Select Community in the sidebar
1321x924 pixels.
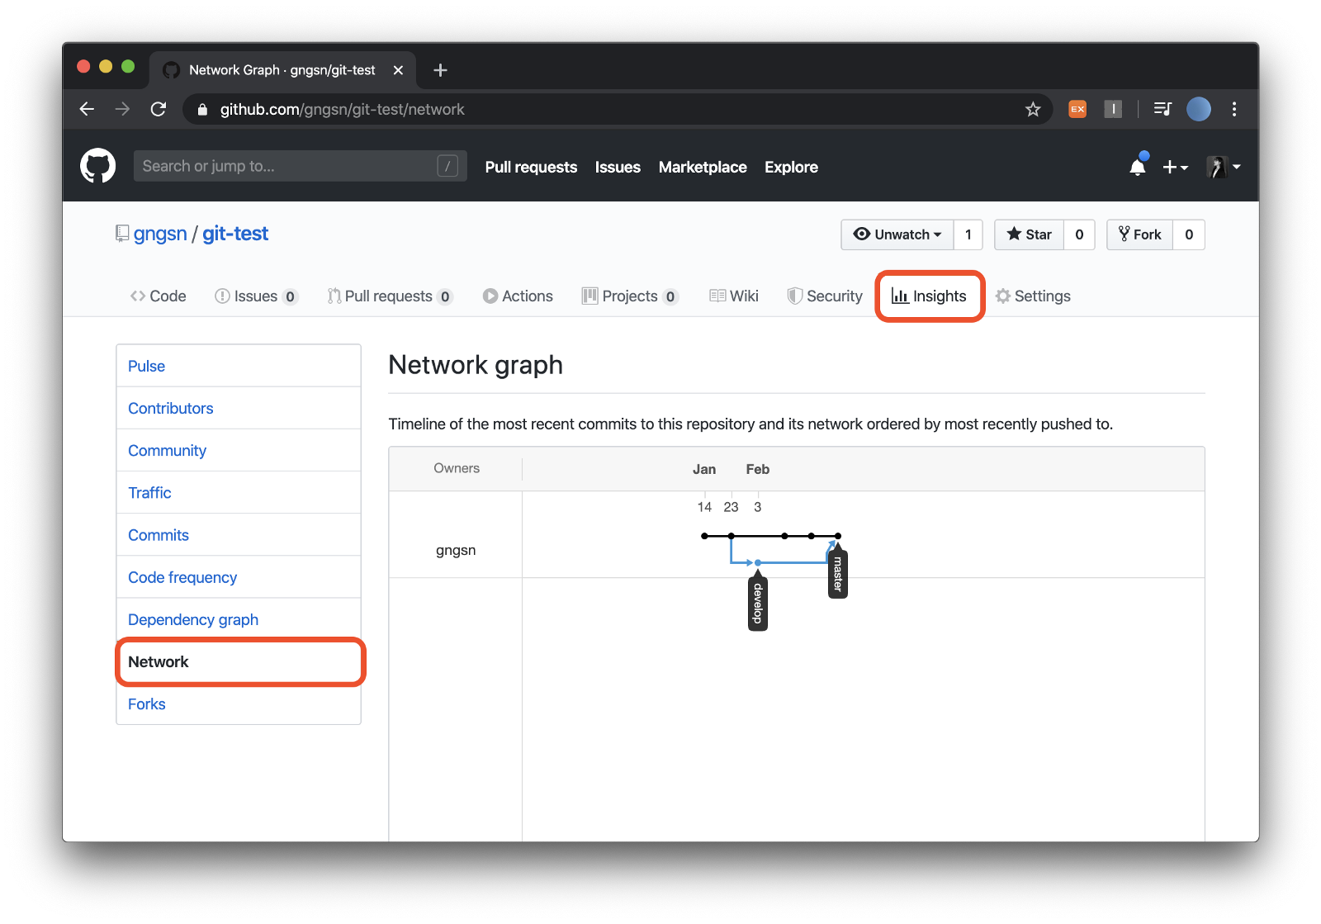[x=239, y=450]
